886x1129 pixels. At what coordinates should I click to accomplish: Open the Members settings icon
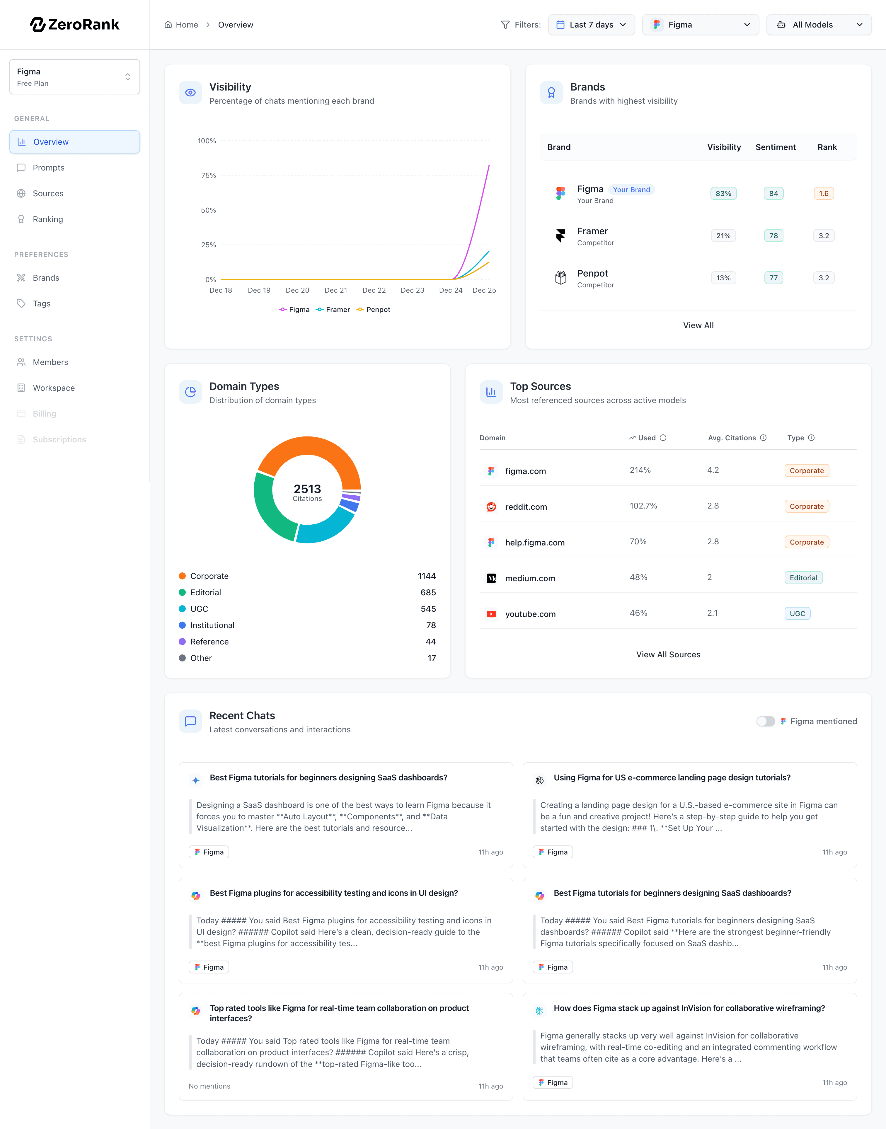point(21,362)
